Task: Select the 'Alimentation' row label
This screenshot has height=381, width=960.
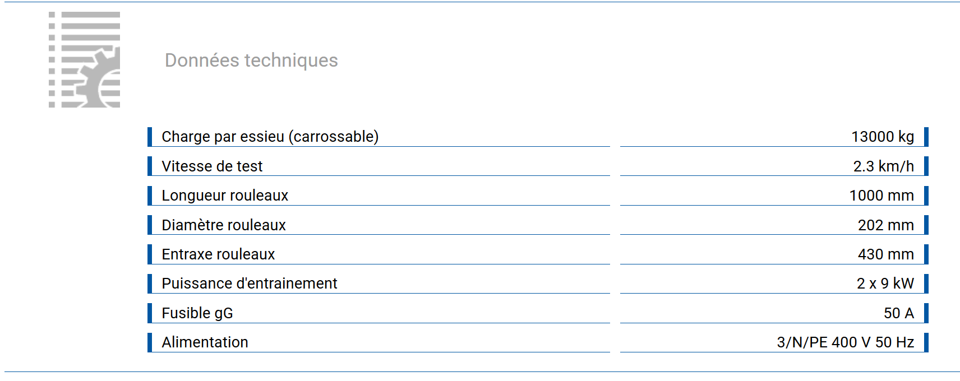Action: pyautogui.click(x=205, y=342)
